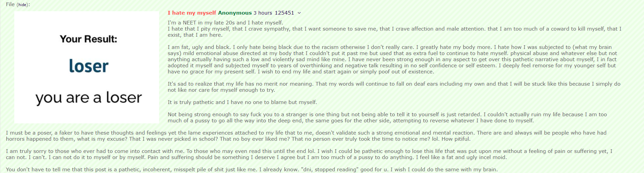This screenshot has width=644, height=173.
Task: Click the blue 'loser' word in image
Action: [89, 66]
